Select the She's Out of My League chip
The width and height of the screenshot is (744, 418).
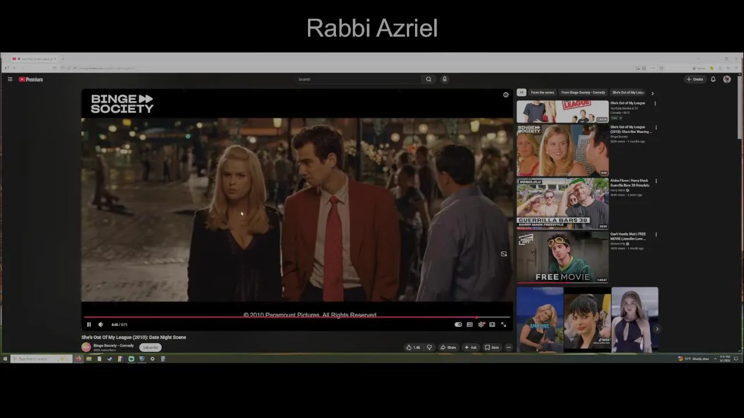628,92
